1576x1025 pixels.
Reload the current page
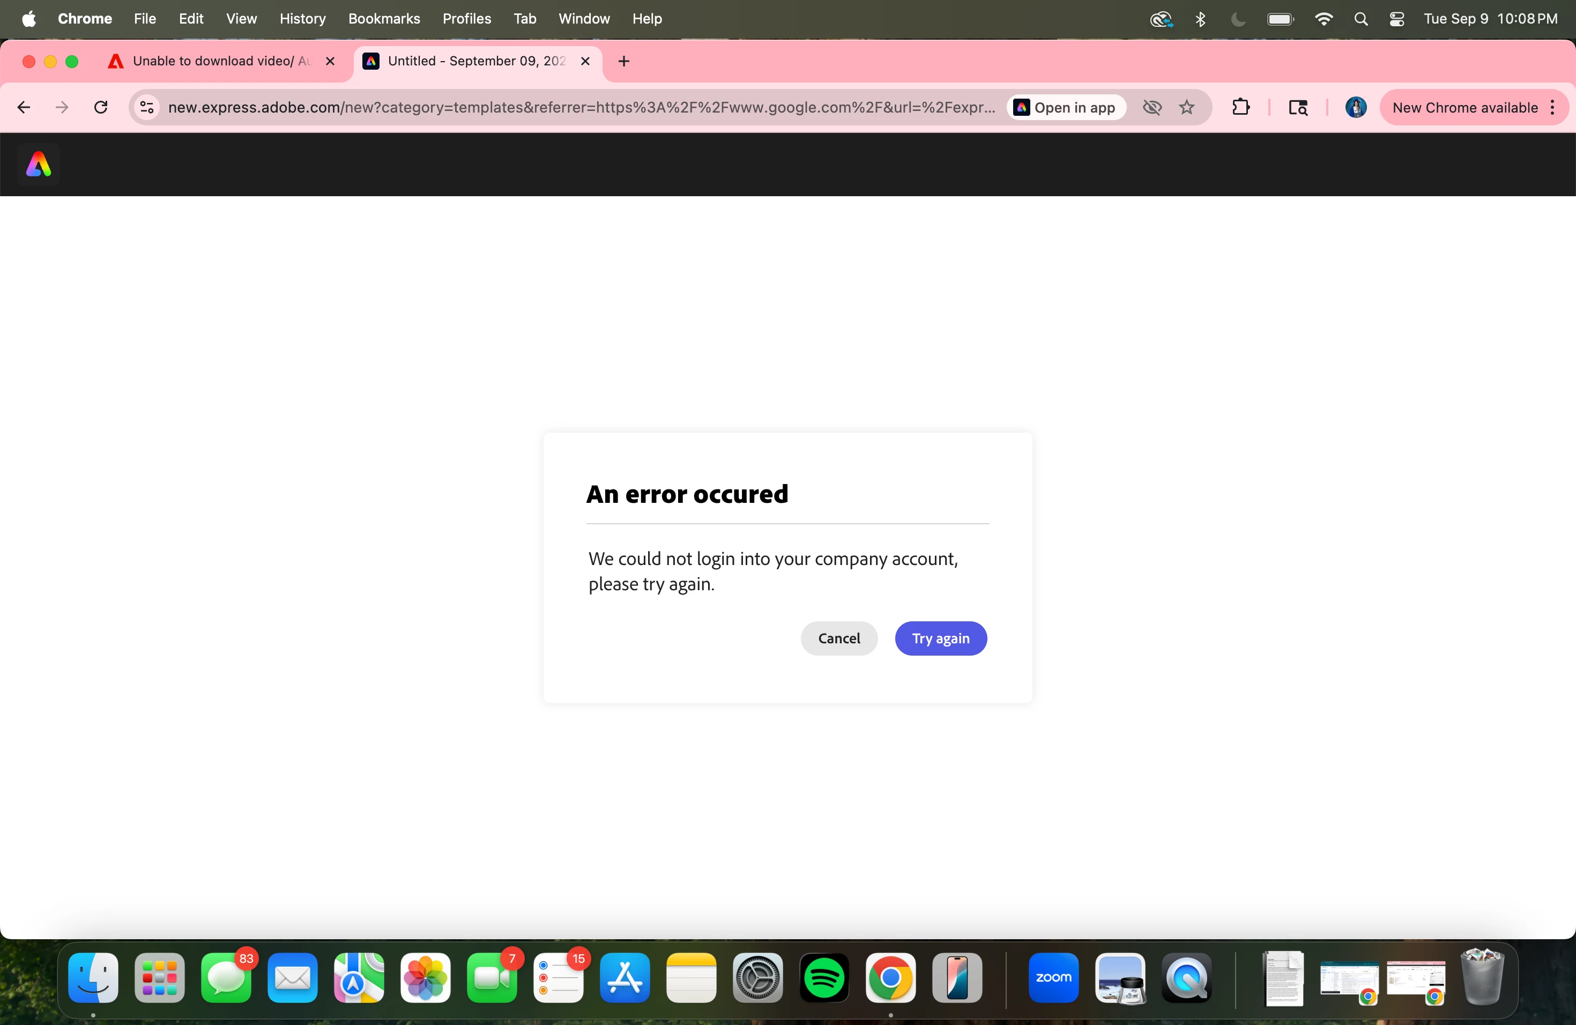[x=101, y=107]
